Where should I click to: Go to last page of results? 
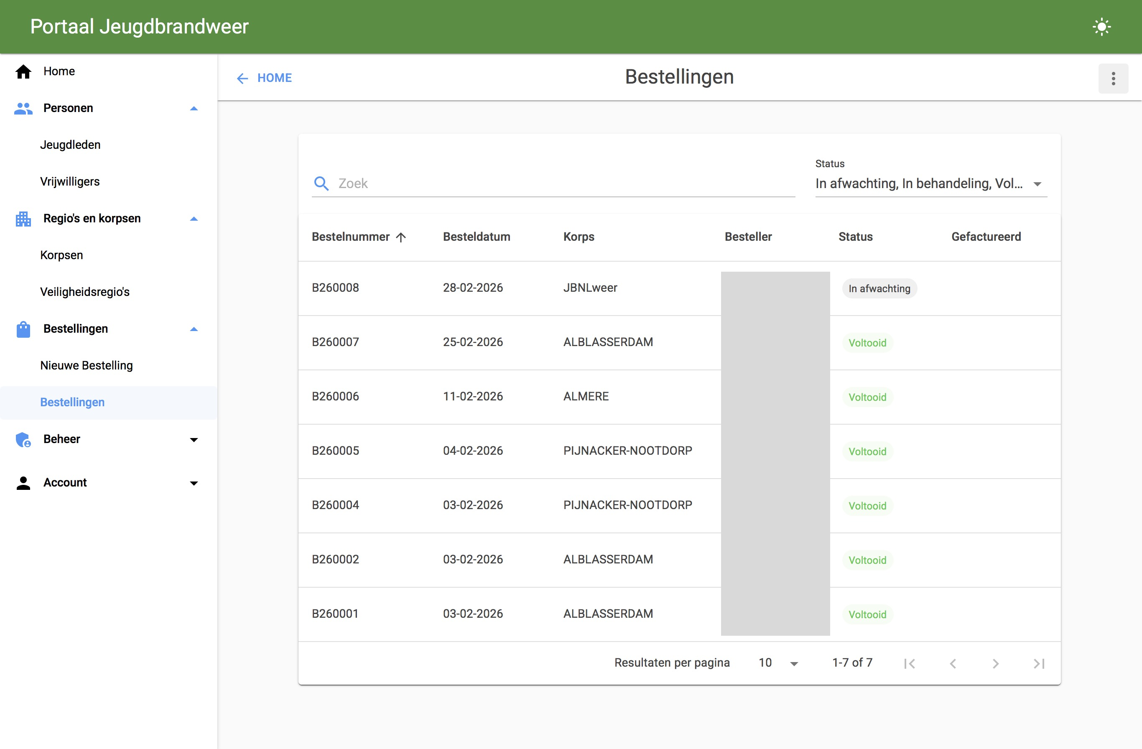(1039, 663)
